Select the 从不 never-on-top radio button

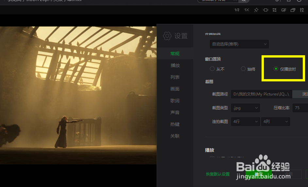(x=212, y=69)
